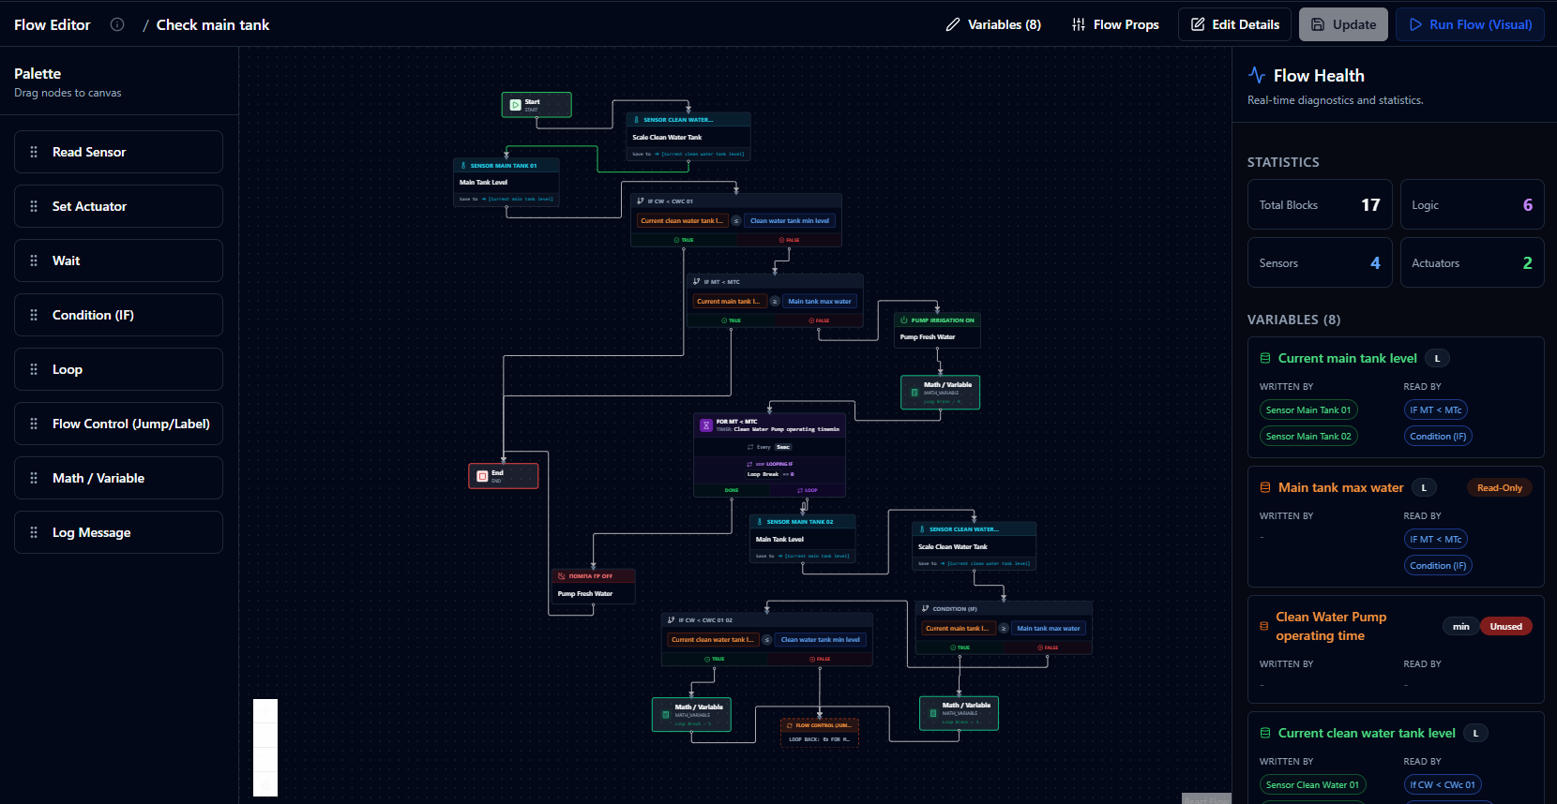
Task: Click the grip icon on Set Actuator
Action: click(34, 206)
